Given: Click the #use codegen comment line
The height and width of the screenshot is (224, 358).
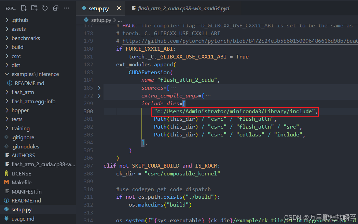Looking at the screenshot, I should point(163,189).
